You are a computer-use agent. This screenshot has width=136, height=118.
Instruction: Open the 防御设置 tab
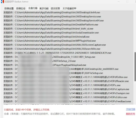9,8
